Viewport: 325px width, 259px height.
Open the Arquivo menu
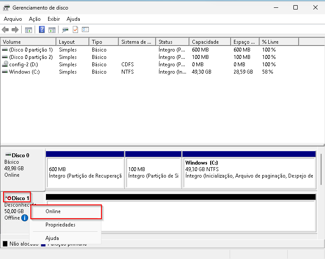[13, 19]
